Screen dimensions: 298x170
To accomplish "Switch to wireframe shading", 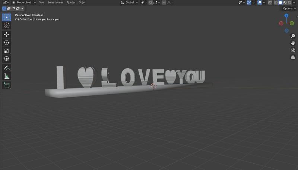I will tap(276, 3).
